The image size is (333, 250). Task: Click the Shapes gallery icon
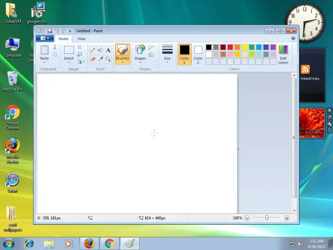pos(140,50)
